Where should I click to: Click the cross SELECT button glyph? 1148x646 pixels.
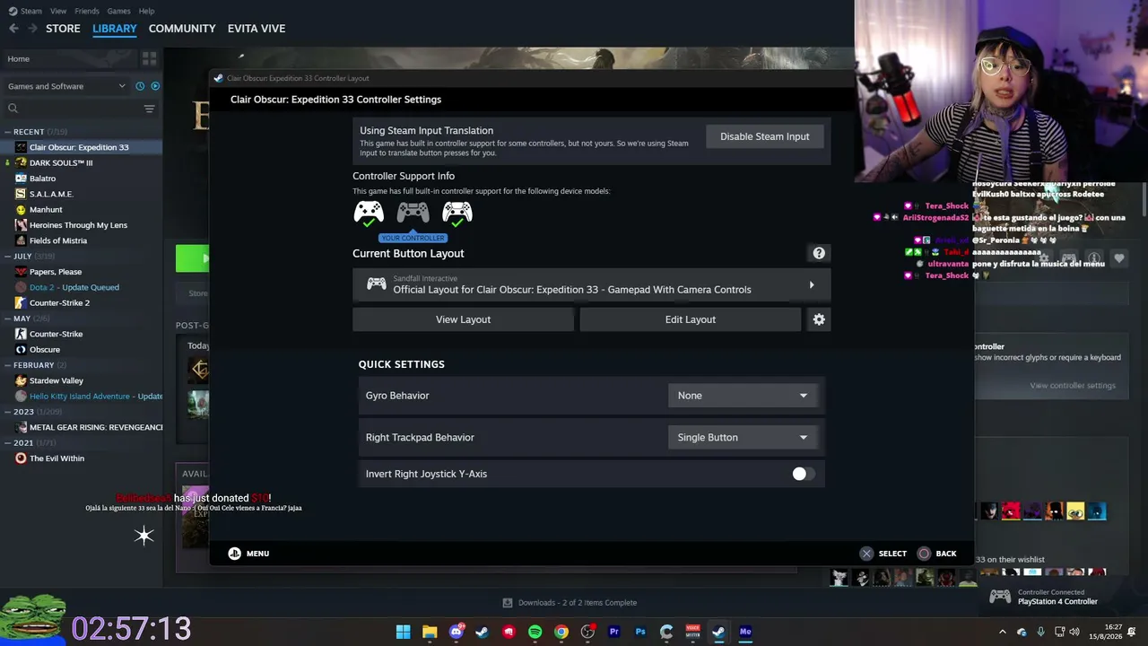(866, 554)
